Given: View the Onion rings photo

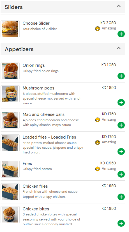Looking at the screenshot, I should pyautogui.click(x=10, y=71).
